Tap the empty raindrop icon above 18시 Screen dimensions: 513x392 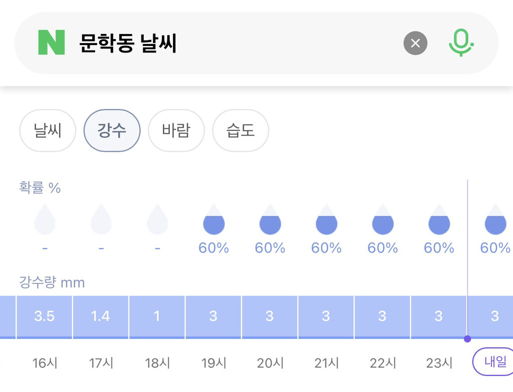click(157, 219)
